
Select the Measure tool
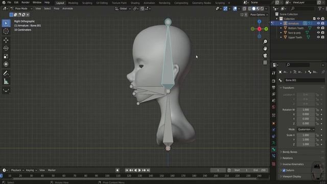(x=6, y=81)
